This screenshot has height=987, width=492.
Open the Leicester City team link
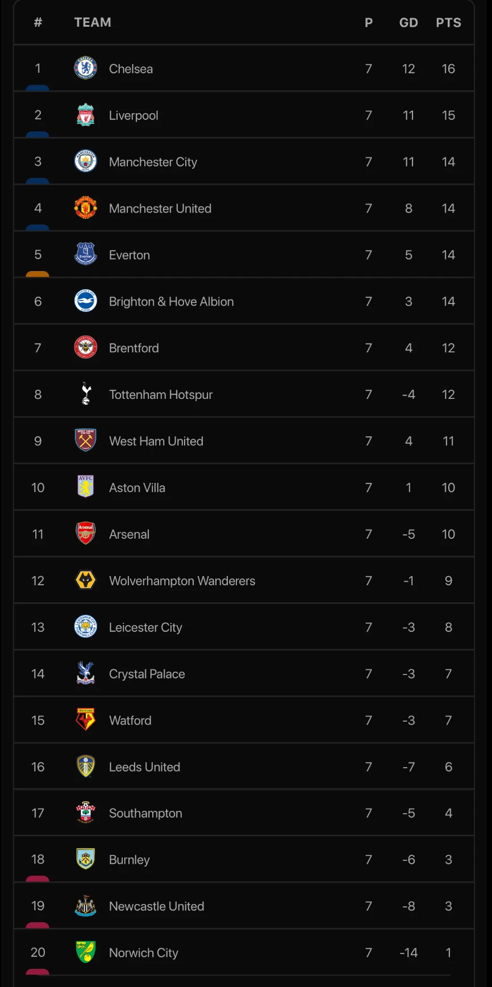[x=145, y=627]
